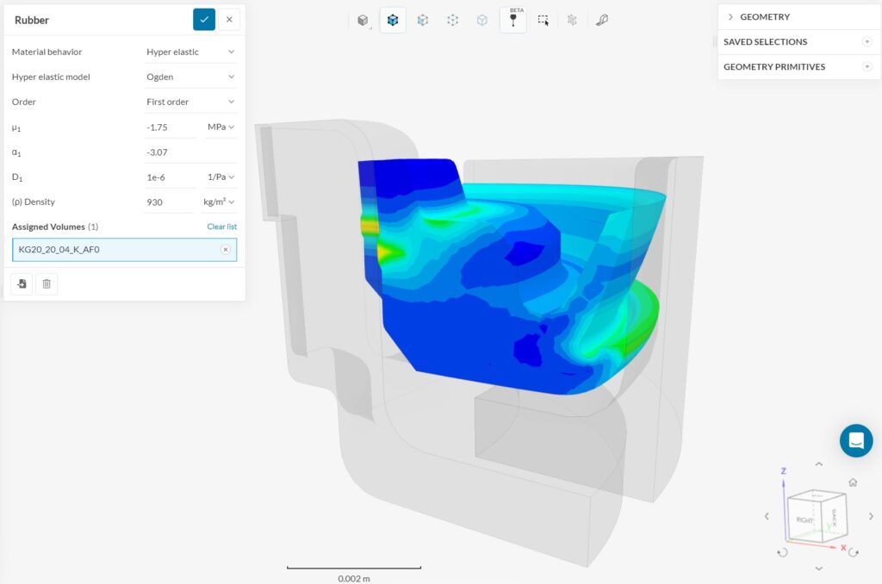Remove KG20_20_04_K_AF0 from Assigned Volumes
The height and width of the screenshot is (584, 882).
226,249
